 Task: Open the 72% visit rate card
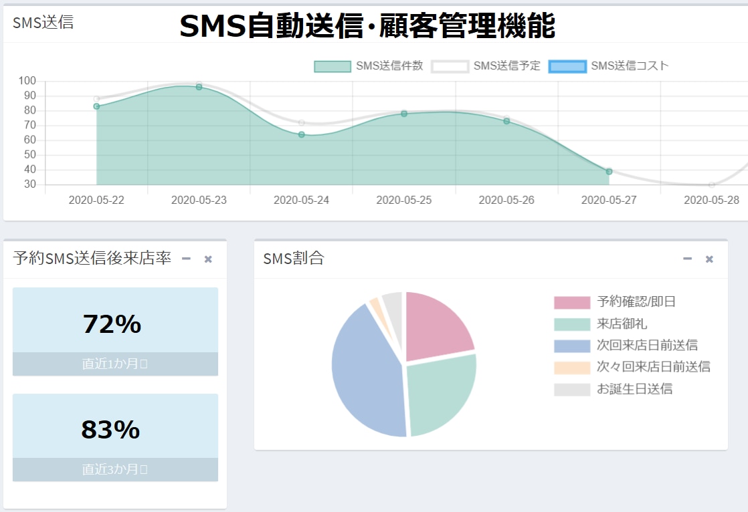pyautogui.click(x=116, y=332)
